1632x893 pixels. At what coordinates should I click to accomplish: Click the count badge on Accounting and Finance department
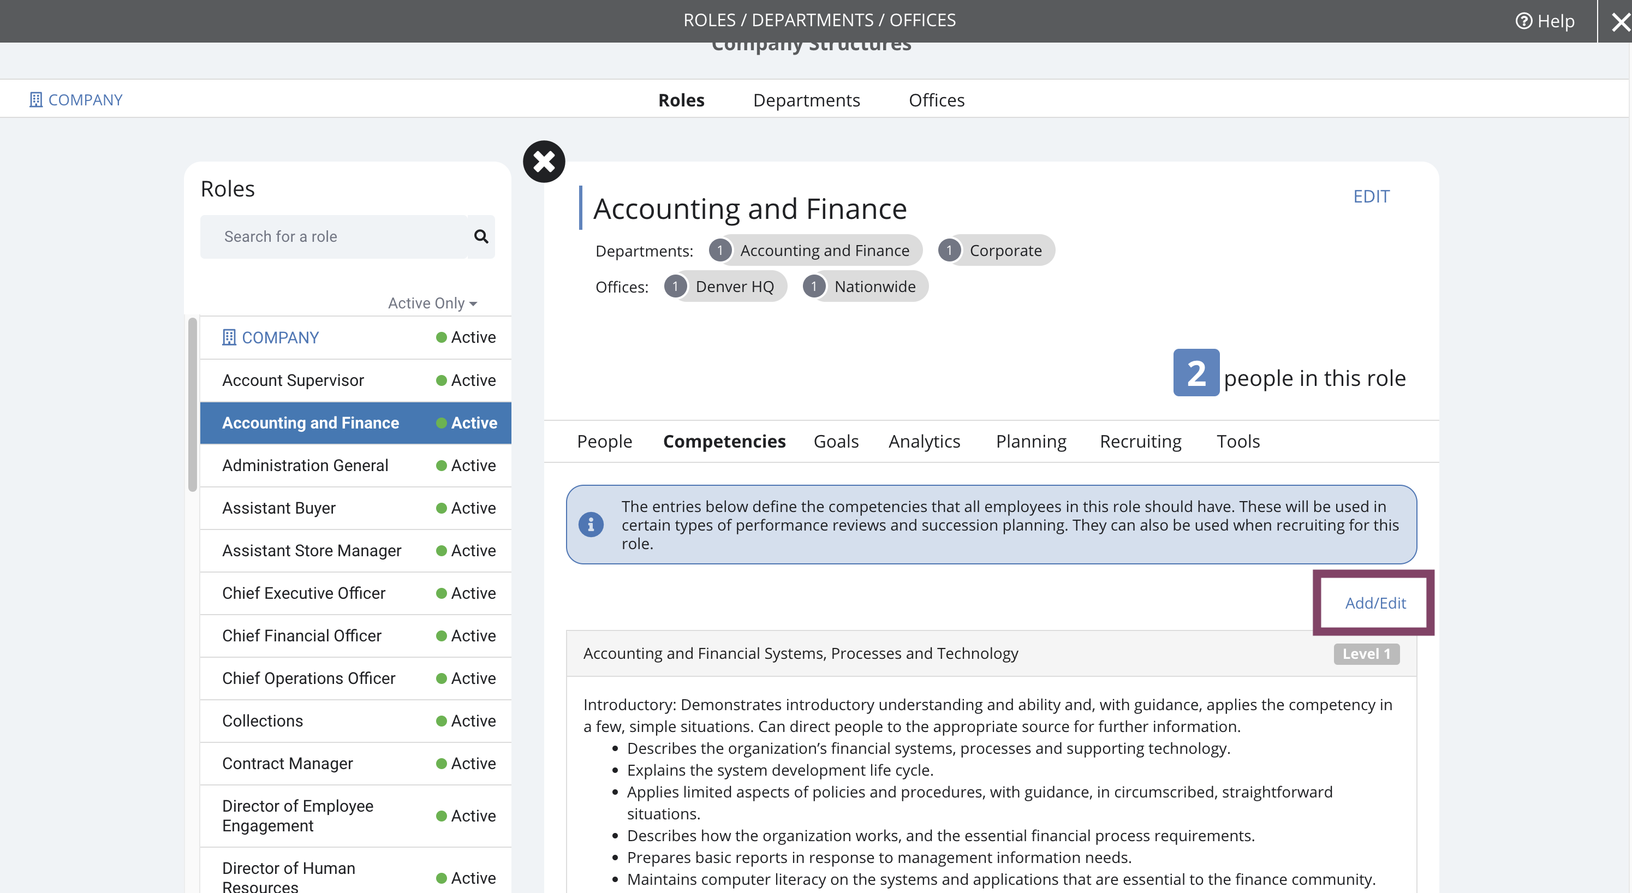pos(720,251)
